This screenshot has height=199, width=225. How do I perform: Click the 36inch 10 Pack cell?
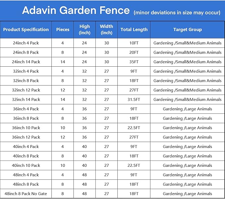tap(26, 128)
